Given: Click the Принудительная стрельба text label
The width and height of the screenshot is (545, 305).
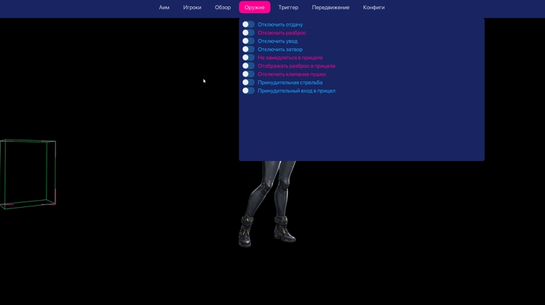Looking at the screenshot, I should (x=290, y=83).
